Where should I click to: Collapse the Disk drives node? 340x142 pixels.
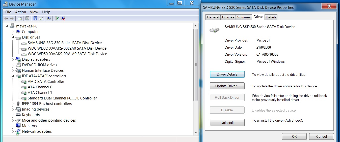[13, 37]
